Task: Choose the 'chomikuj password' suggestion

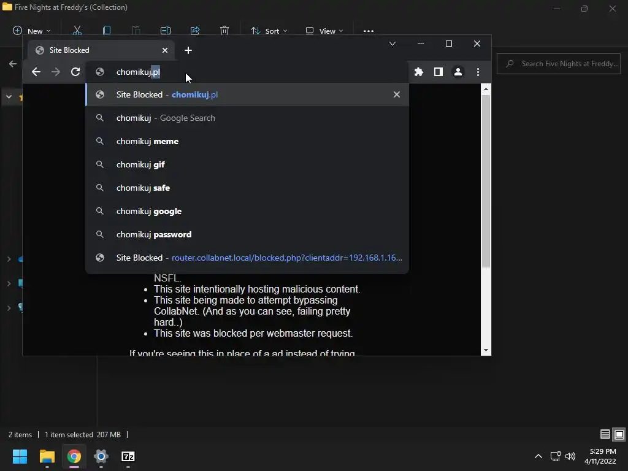Action: coord(247,234)
